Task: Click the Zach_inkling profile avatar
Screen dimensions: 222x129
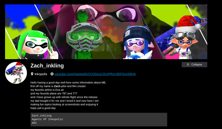Action: pos(16,73)
